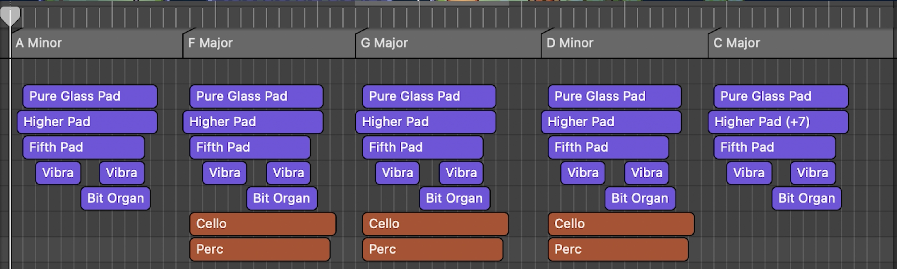Click the playhead handle on the ruler
897x269 pixels.
coord(10,16)
